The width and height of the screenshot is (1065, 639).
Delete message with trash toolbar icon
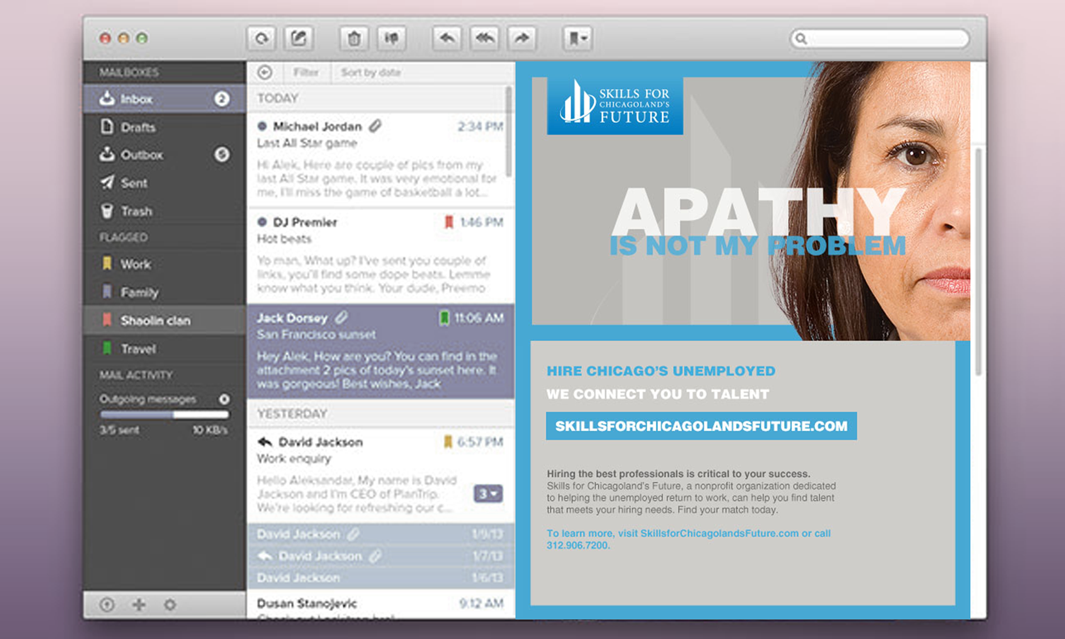[x=354, y=38]
